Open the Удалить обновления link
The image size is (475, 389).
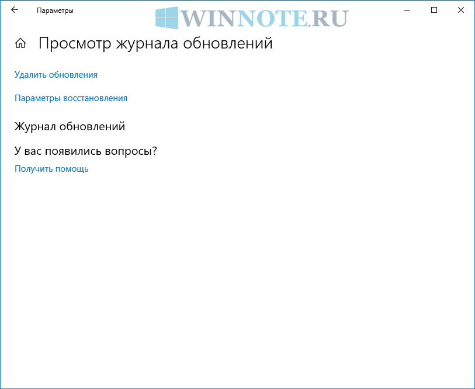[x=56, y=75]
